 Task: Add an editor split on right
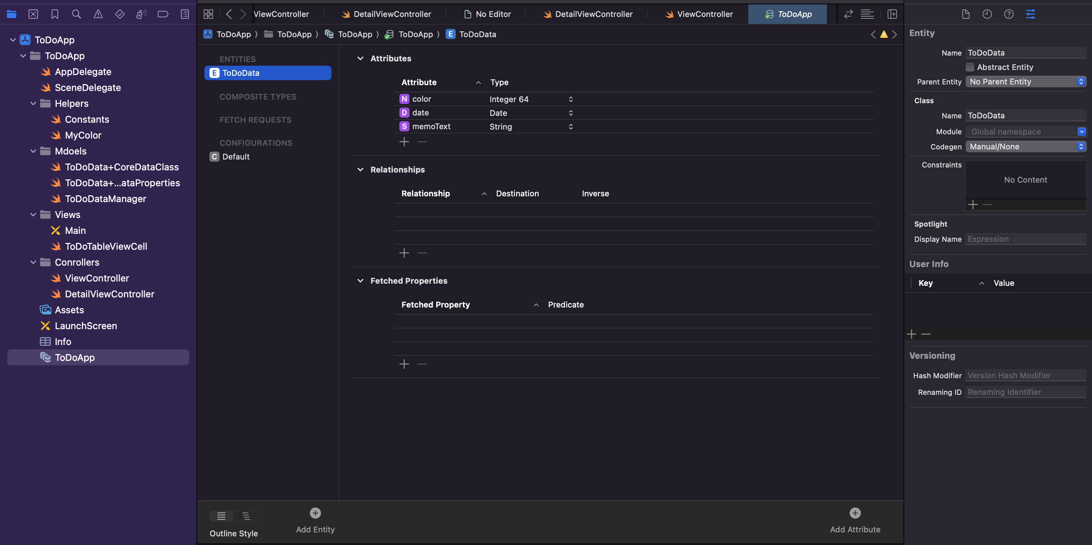[x=892, y=14]
